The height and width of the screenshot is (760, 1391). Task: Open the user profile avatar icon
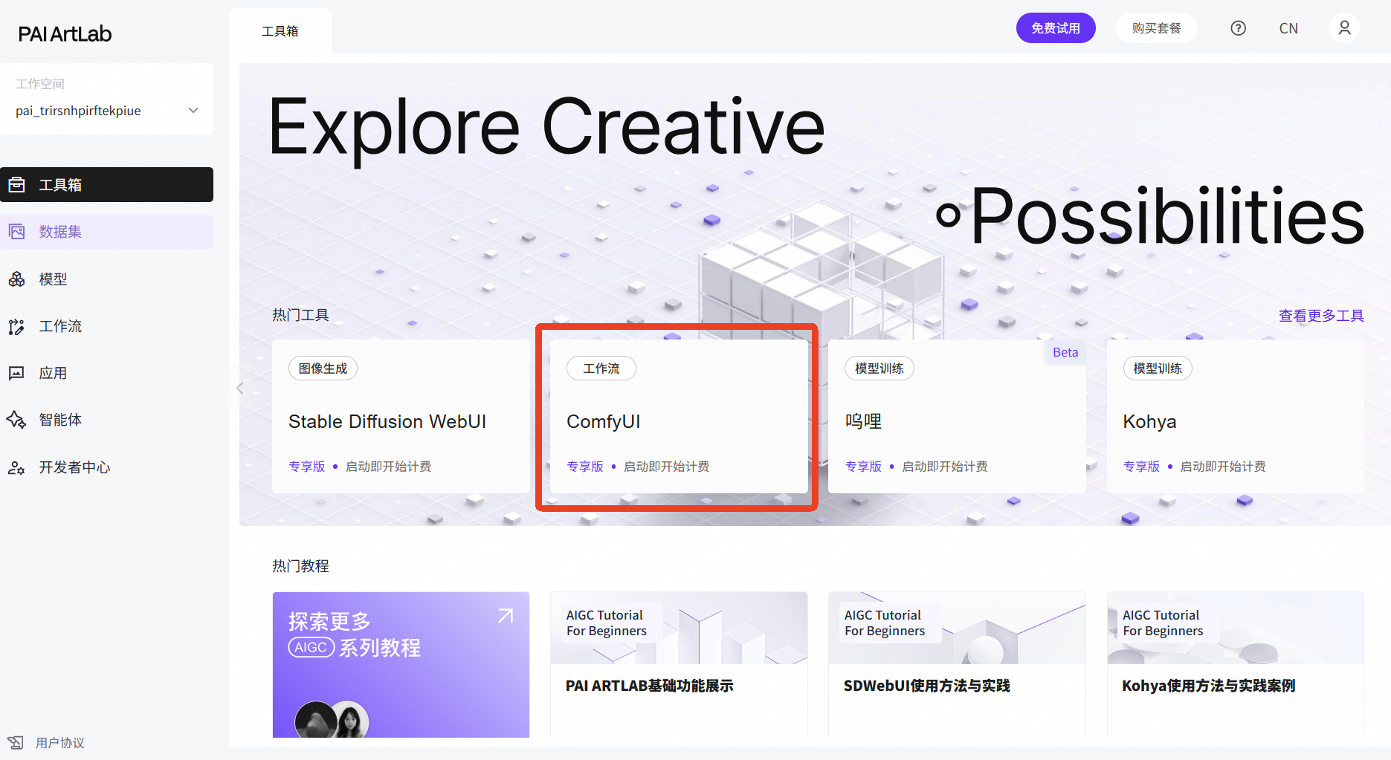click(1344, 28)
